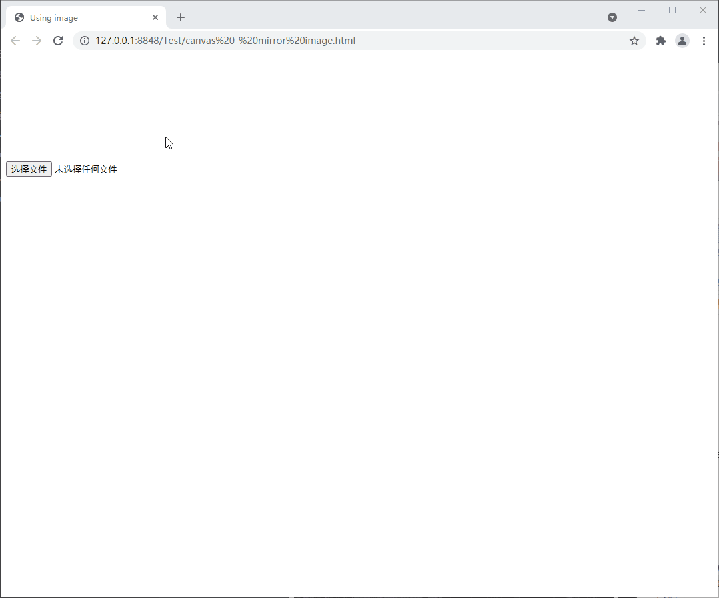719x598 pixels.
Task: Click the update download circle icon
Action: [612, 17]
